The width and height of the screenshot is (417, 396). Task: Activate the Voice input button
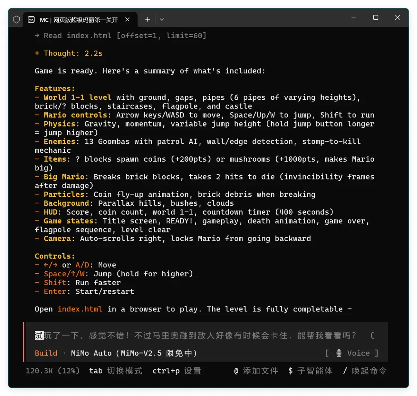tap(352, 353)
